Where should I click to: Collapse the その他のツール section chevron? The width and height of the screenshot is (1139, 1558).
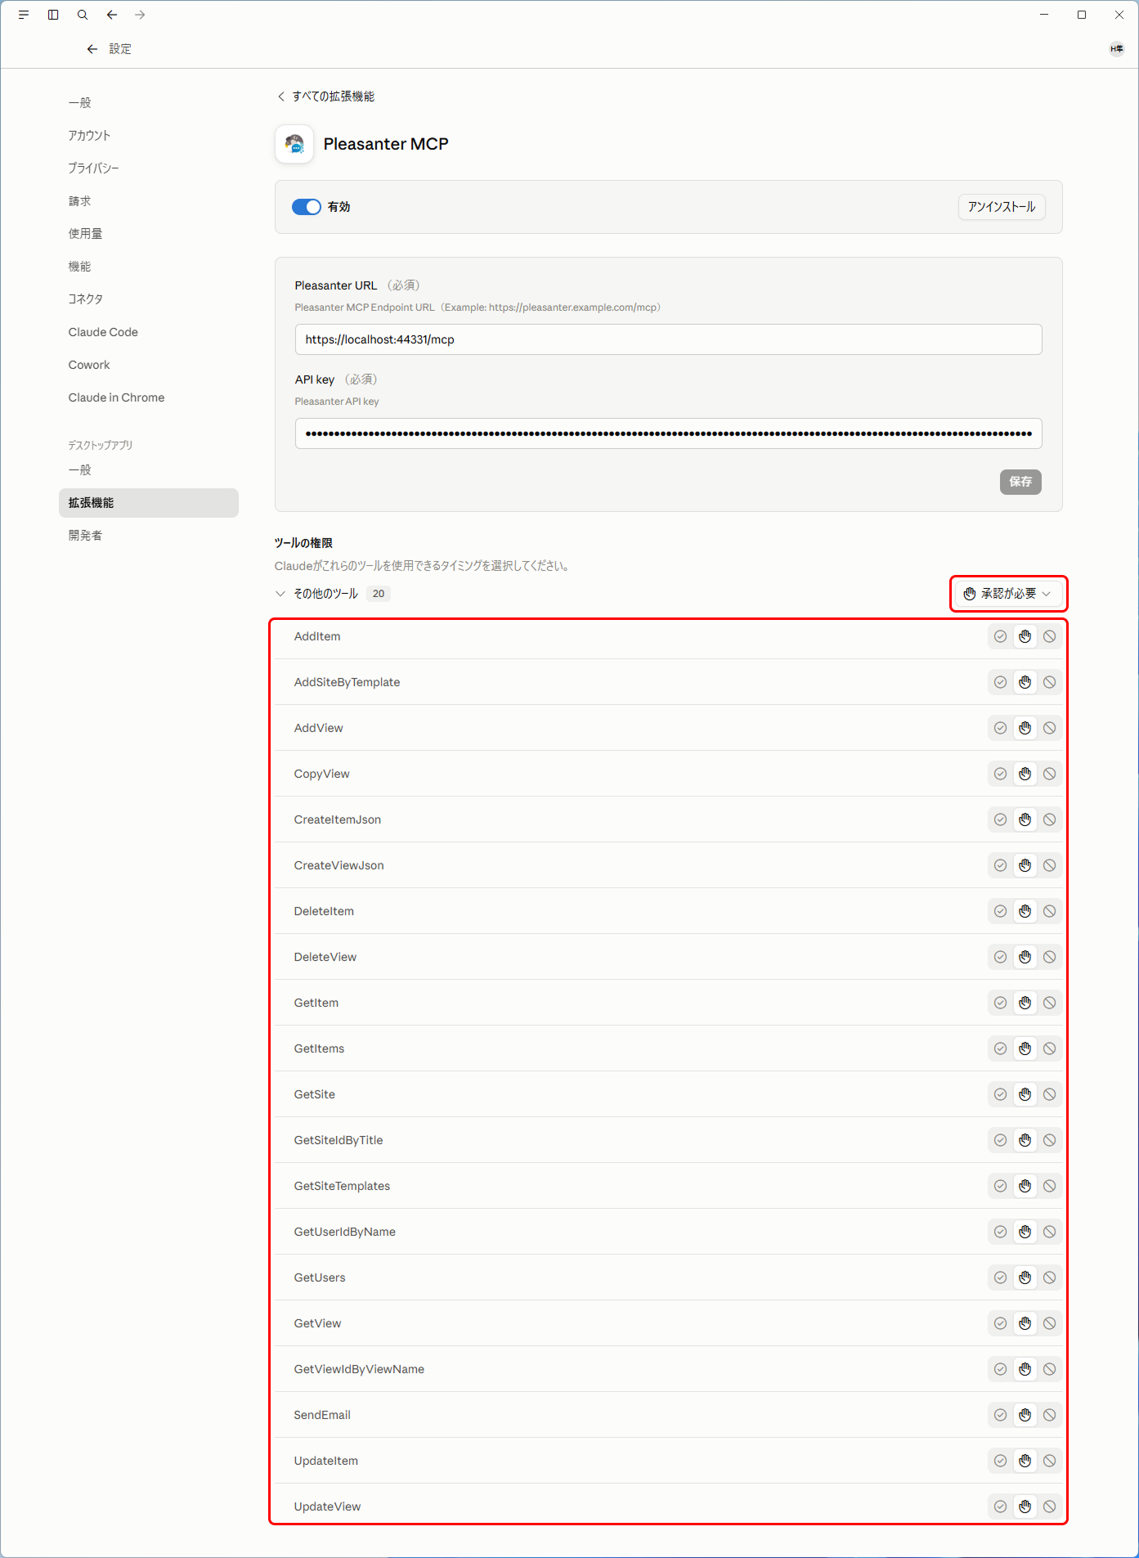[280, 594]
